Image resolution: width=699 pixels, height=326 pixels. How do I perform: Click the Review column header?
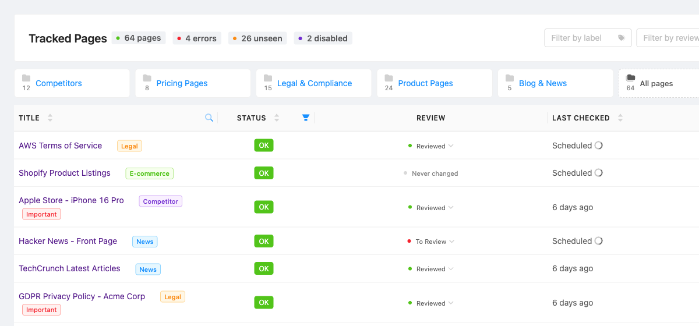coord(431,118)
